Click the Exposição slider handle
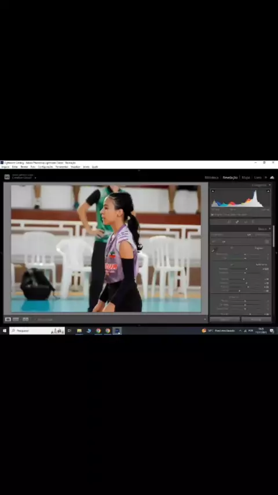The image size is (278, 495). tap(247, 269)
